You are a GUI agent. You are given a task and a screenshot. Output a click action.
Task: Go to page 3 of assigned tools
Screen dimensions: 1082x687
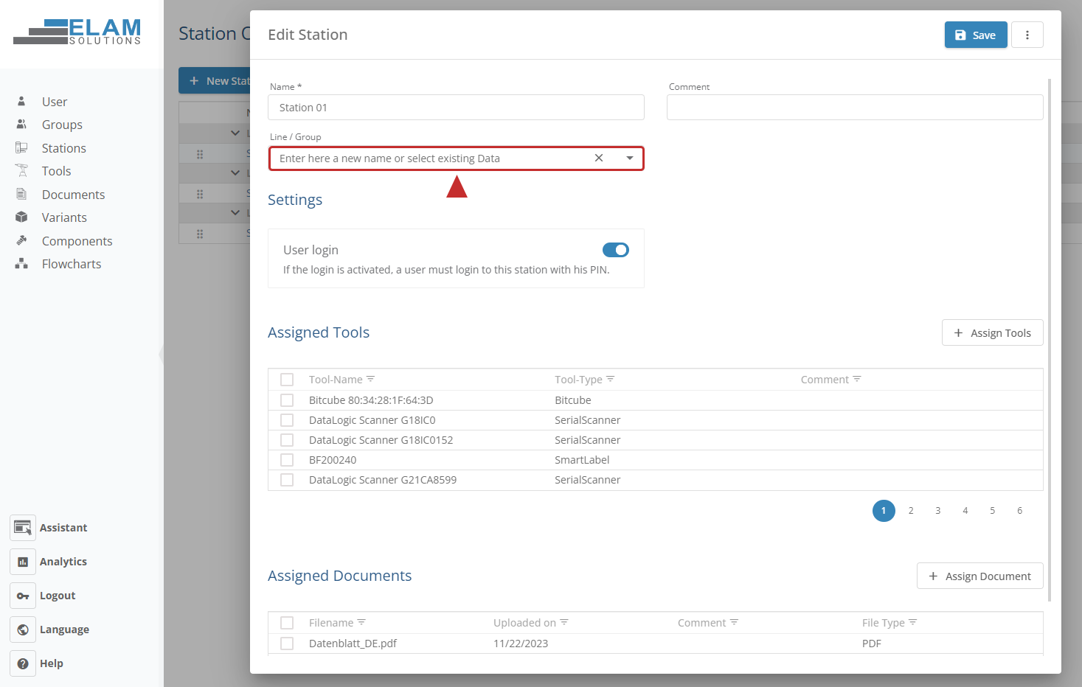tap(937, 510)
